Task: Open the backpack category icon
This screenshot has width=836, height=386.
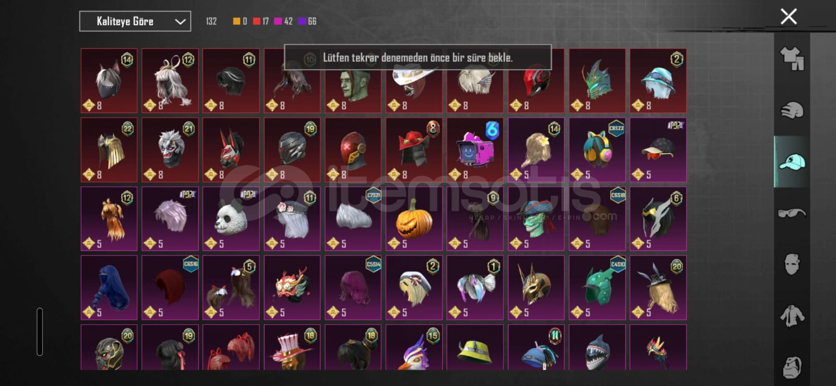Action: point(792,367)
